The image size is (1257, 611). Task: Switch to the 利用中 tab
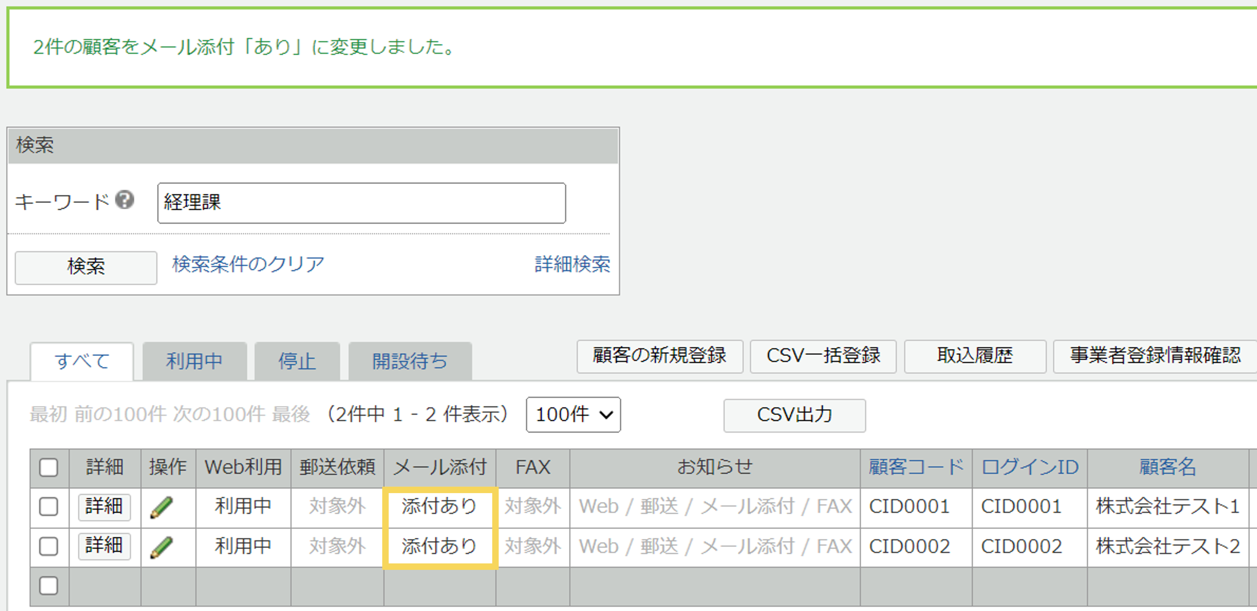point(194,361)
